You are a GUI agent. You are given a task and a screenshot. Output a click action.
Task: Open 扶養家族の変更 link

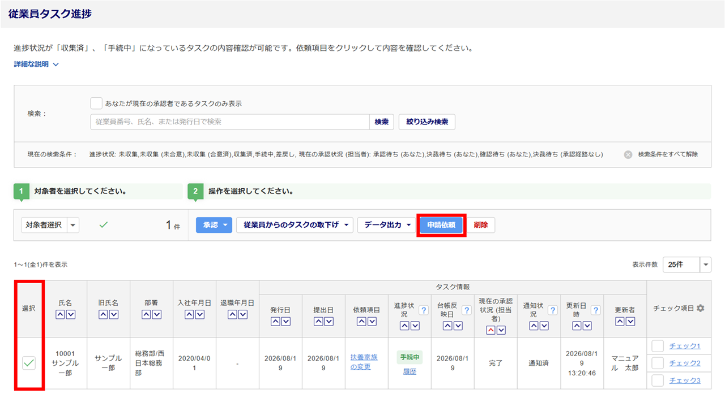pos(365,362)
